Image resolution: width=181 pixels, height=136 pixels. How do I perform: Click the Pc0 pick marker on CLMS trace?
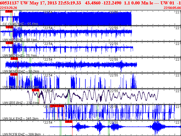(x=9, y=12)
